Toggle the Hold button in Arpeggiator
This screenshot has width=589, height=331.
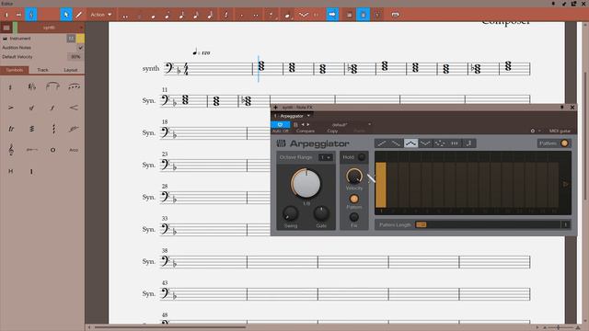click(x=362, y=157)
